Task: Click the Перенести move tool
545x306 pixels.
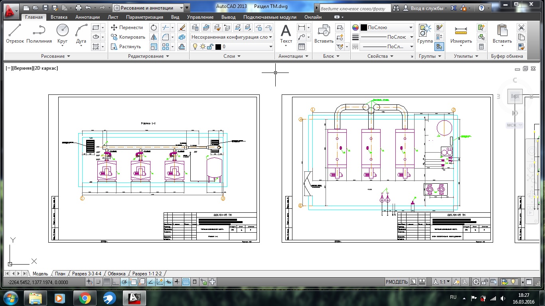Action: (127, 27)
